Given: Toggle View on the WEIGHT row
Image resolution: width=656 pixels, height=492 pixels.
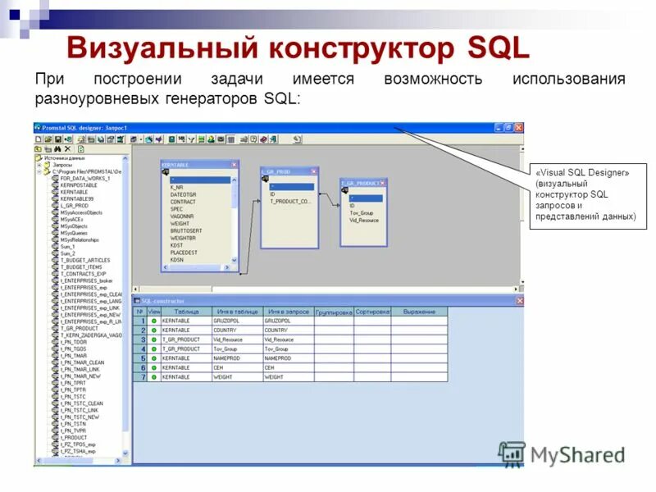Looking at the screenshot, I should pyautogui.click(x=154, y=376).
